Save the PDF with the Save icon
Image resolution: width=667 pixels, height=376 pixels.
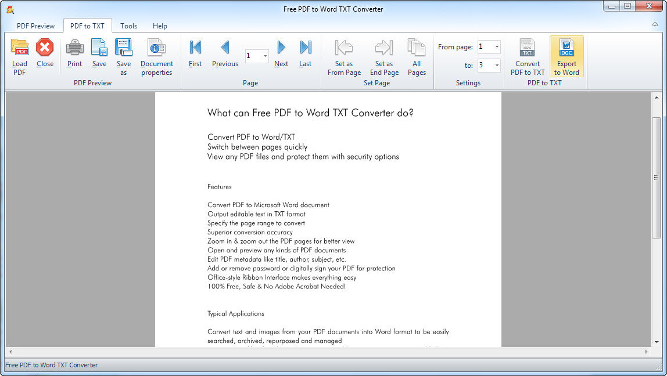(99, 47)
